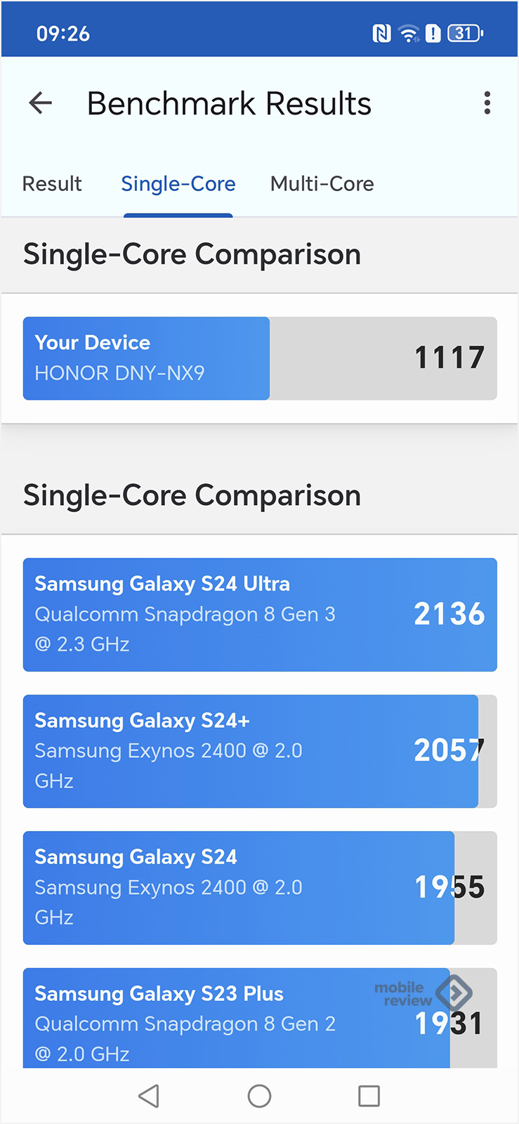
Task: Switch to the Multi-Core tab
Action: (322, 184)
